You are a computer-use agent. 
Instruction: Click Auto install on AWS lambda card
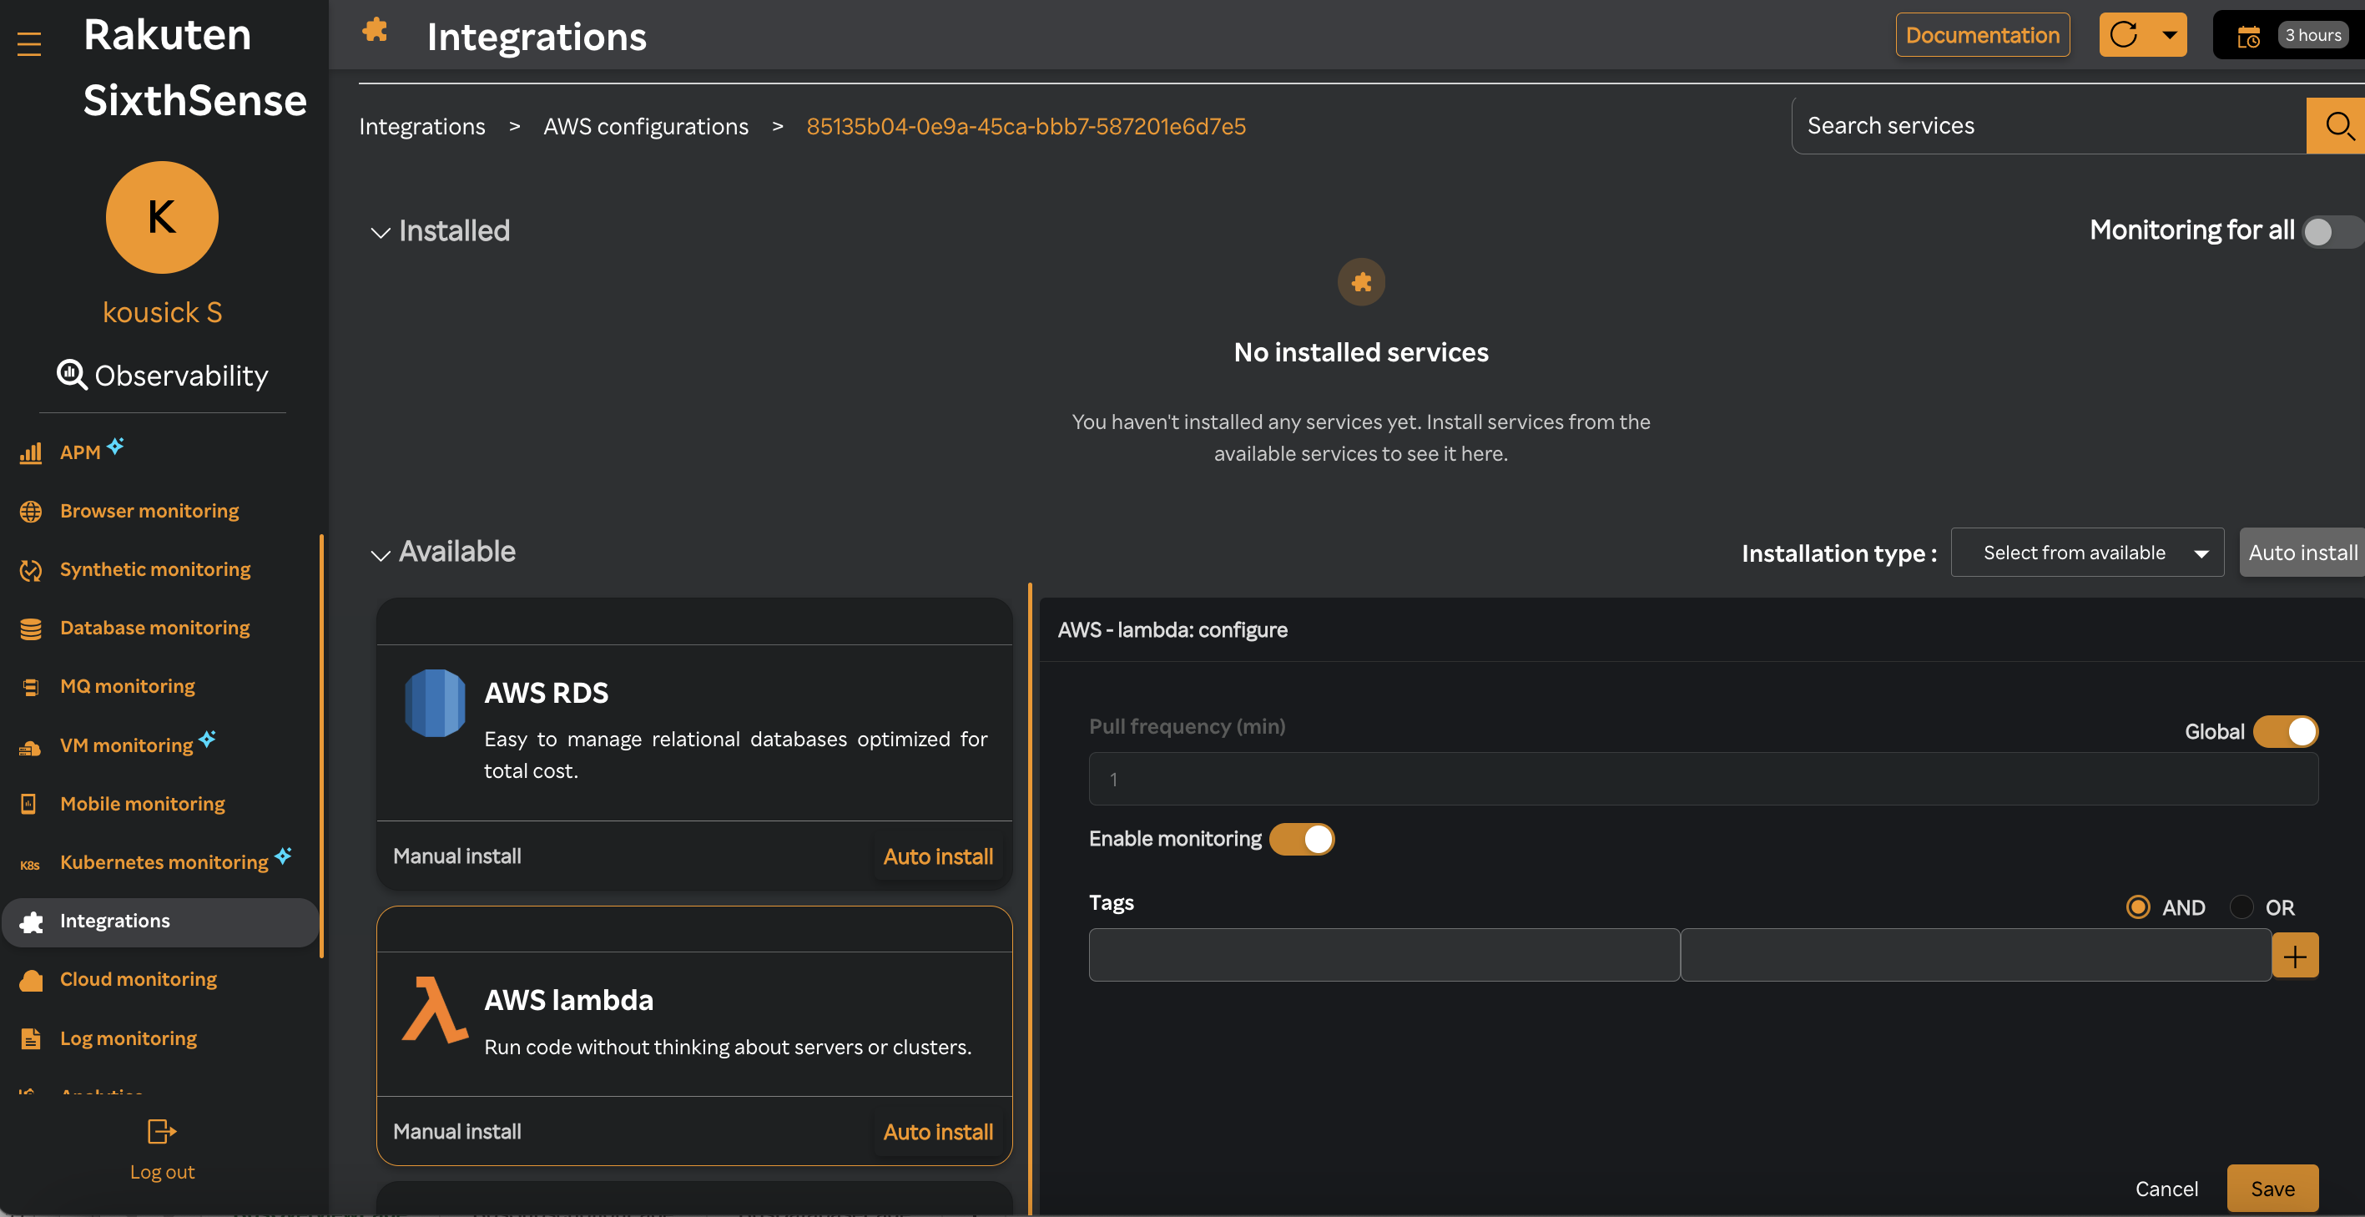(937, 1132)
